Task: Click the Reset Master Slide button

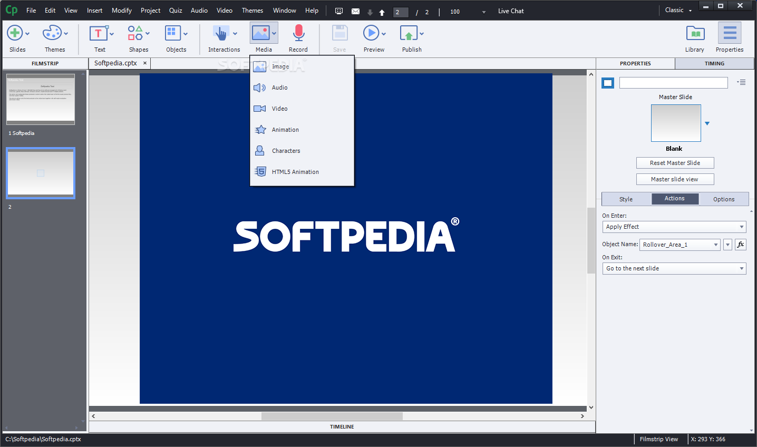Action: coord(675,163)
